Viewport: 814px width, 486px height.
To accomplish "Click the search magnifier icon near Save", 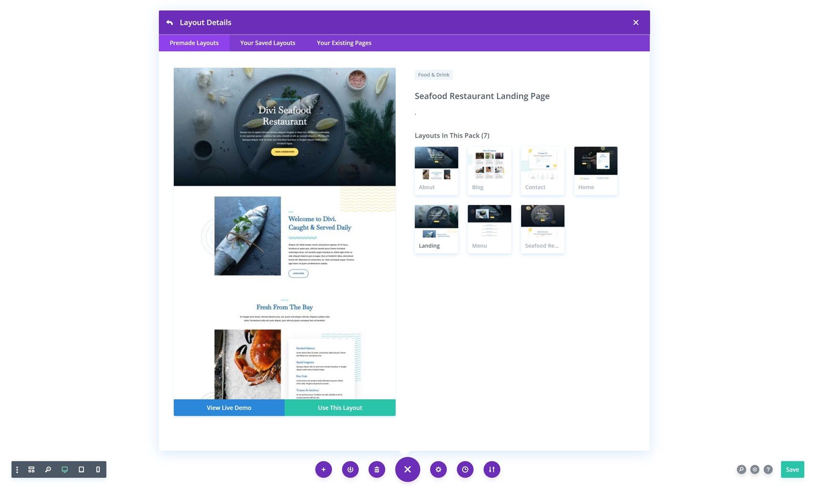I will point(741,470).
